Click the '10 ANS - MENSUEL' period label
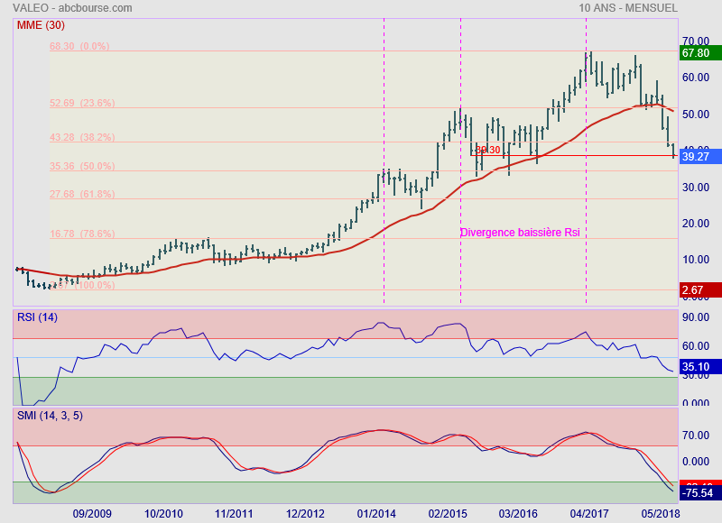Viewport: 722px width, 523px height. coord(628,8)
